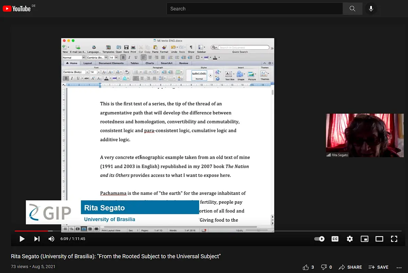Click the Show paragraph marks icon
Image resolution: width=408 pixels, height=273 pixels.
click(191, 47)
